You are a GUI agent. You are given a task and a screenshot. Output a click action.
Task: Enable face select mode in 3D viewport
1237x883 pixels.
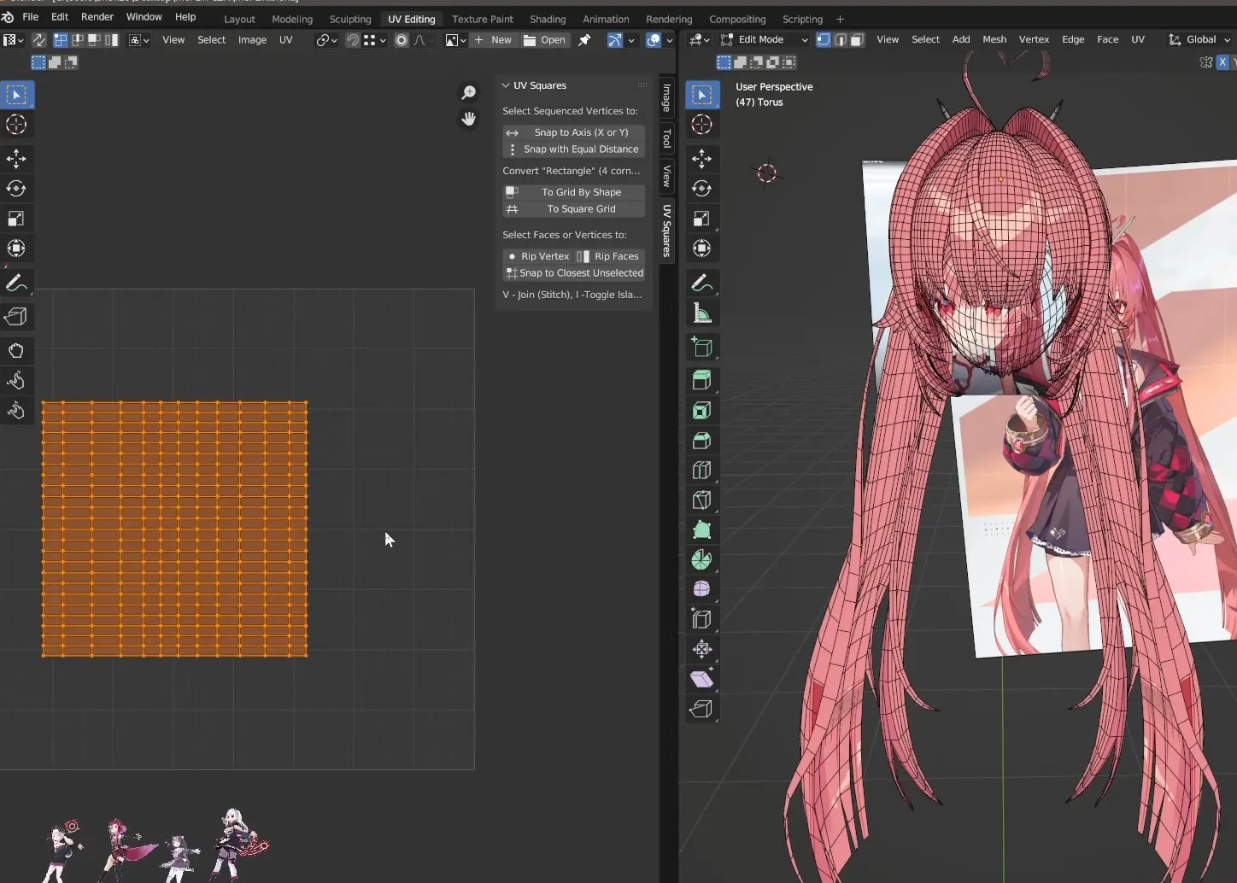pyautogui.click(x=857, y=40)
